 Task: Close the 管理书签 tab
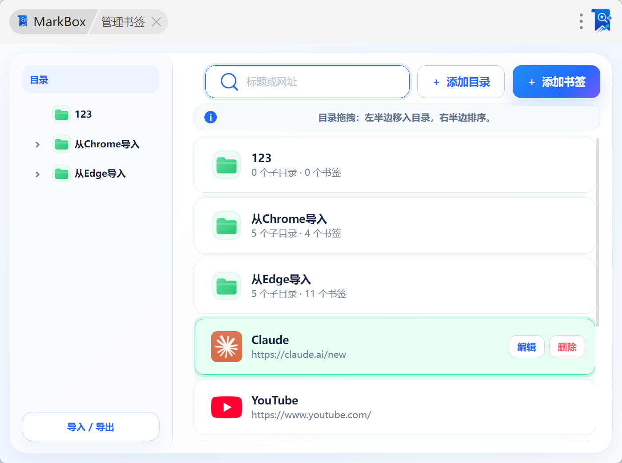coord(156,22)
